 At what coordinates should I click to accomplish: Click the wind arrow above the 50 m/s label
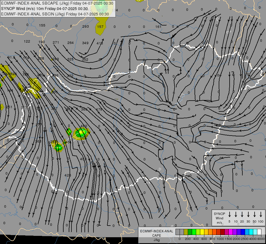(255, 214)
